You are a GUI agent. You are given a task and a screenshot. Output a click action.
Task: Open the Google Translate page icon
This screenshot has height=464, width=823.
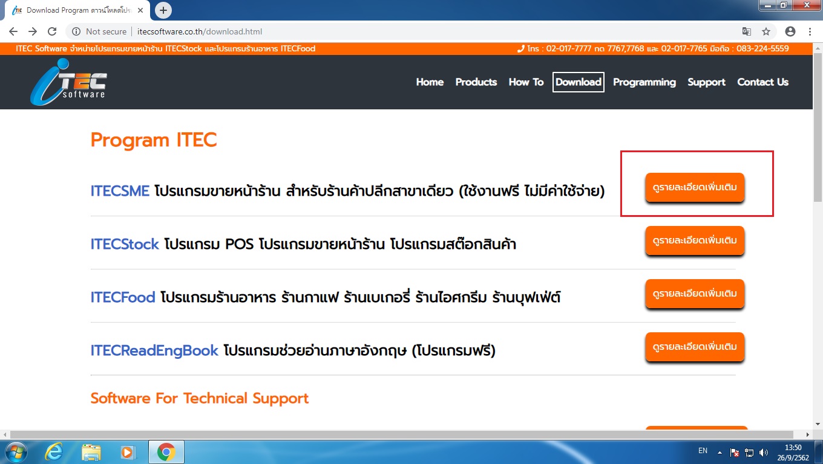(x=747, y=31)
